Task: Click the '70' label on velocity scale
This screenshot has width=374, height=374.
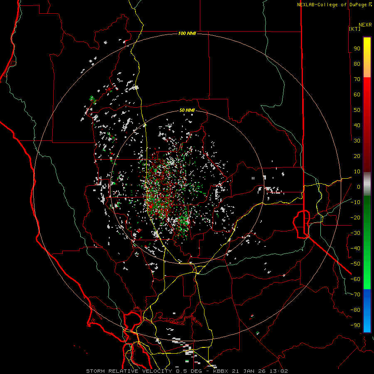Action: click(x=357, y=79)
